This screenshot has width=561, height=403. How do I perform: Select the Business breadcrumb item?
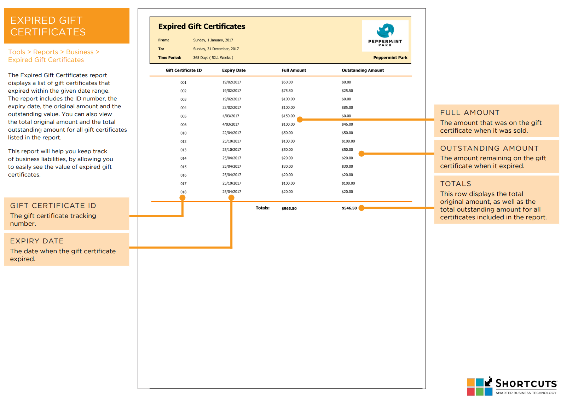(x=80, y=52)
